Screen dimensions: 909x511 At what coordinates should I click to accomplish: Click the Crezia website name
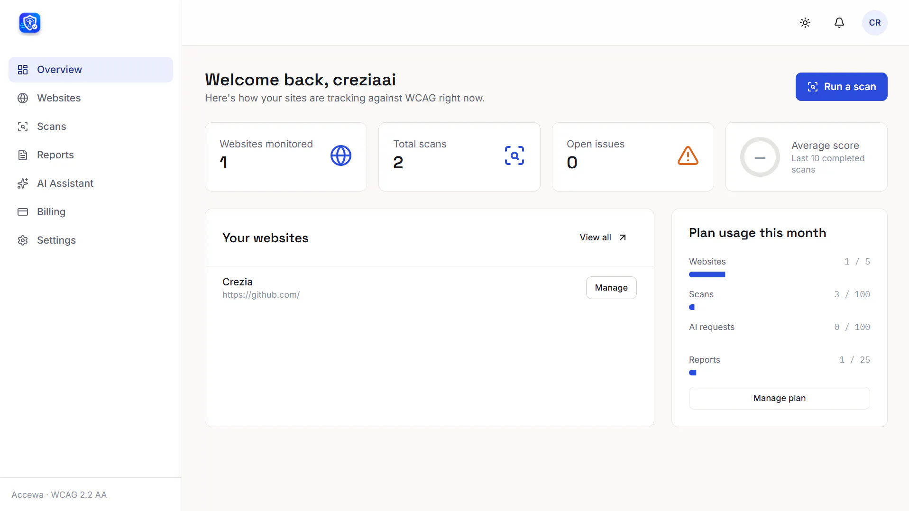pos(238,282)
